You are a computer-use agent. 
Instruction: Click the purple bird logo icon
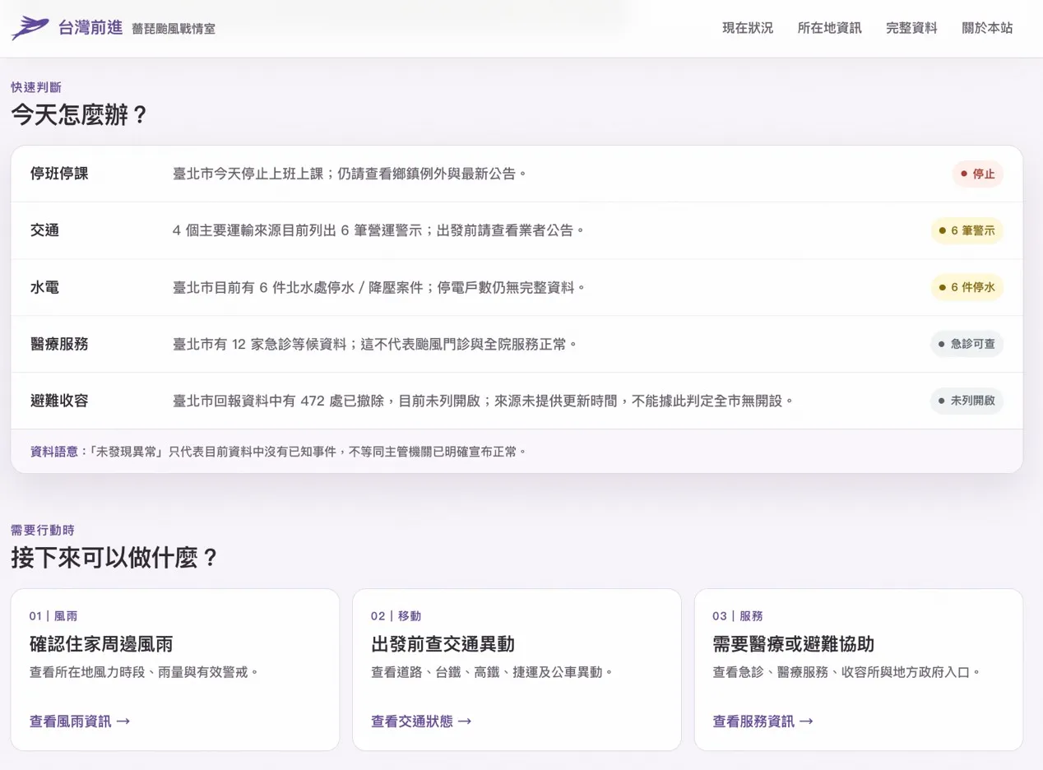point(30,28)
